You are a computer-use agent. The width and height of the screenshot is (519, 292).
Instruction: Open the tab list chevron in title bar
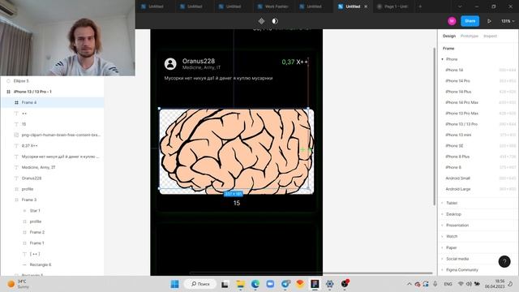[460, 6]
